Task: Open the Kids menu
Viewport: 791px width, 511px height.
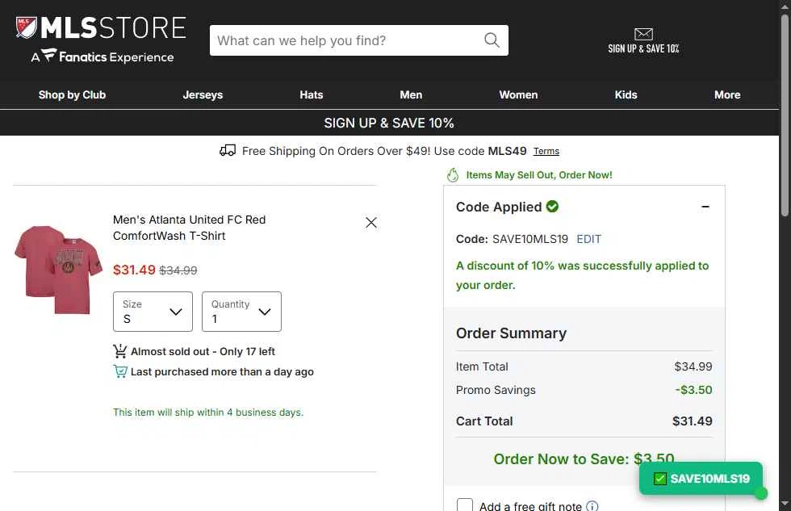Action: (626, 94)
